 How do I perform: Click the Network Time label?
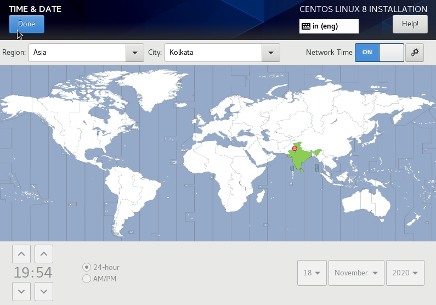click(x=329, y=52)
